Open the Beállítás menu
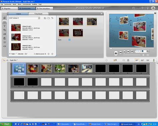Screen dimensions: 158x126 (35, 4)
